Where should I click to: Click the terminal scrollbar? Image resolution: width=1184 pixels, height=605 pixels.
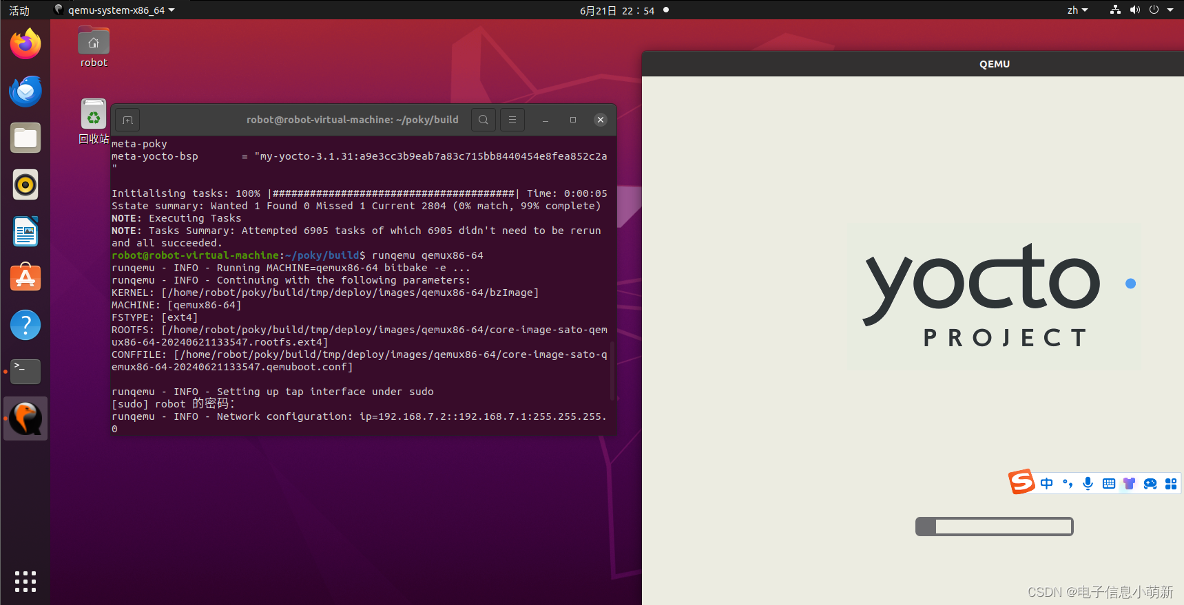click(x=612, y=370)
